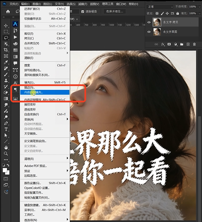Uncheck the 消除锯齿 anti-alias checkbox
The width and height of the screenshot is (202, 222).
[83, 12]
